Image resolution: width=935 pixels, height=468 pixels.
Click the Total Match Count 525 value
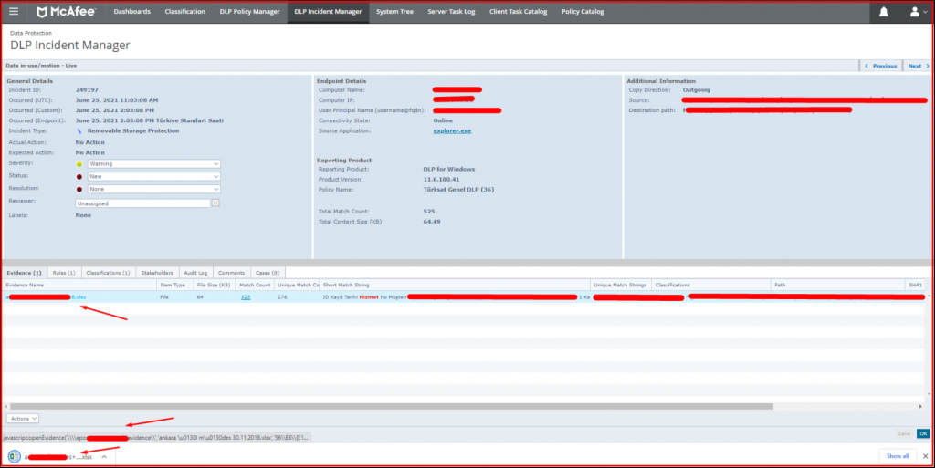click(x=429, y=212)
